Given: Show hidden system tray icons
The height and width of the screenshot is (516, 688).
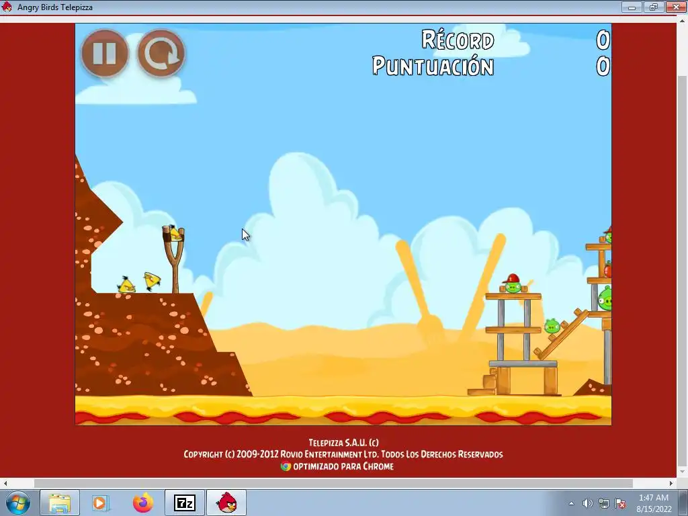Looking at the screenshot, I should click(x=571, y=503).
